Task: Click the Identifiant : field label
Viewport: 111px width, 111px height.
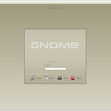Action: click(48, 65)
